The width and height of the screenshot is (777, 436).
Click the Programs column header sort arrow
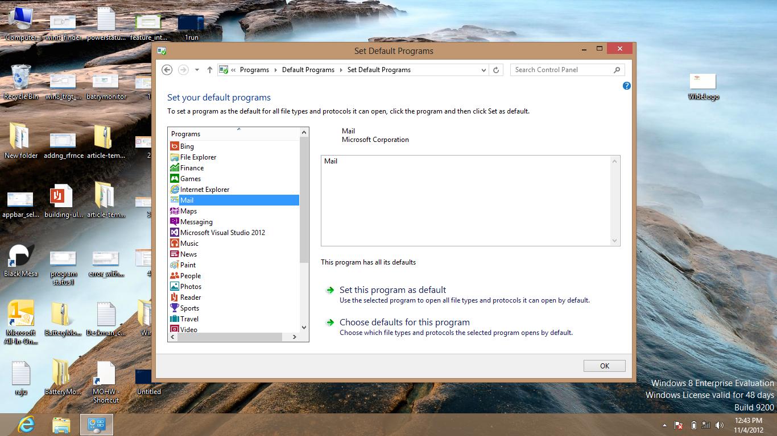(239, 129)
